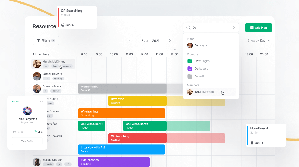
Task: Select 'Data sync' plan in search results
Action: click(211, 45)
